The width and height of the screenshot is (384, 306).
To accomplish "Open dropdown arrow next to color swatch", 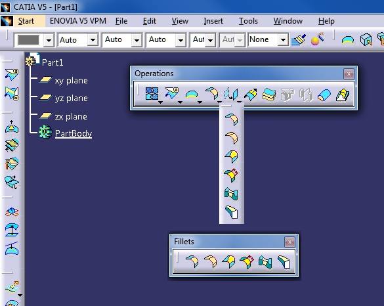I will [x=49, y=39].
